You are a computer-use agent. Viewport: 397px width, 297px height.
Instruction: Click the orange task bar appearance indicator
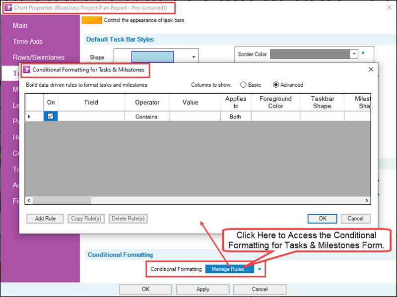click(92, 20)
